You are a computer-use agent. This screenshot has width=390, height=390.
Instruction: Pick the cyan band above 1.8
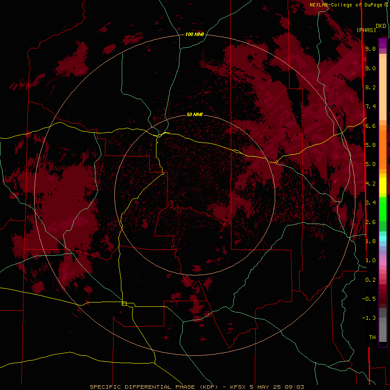click(383, 238)
